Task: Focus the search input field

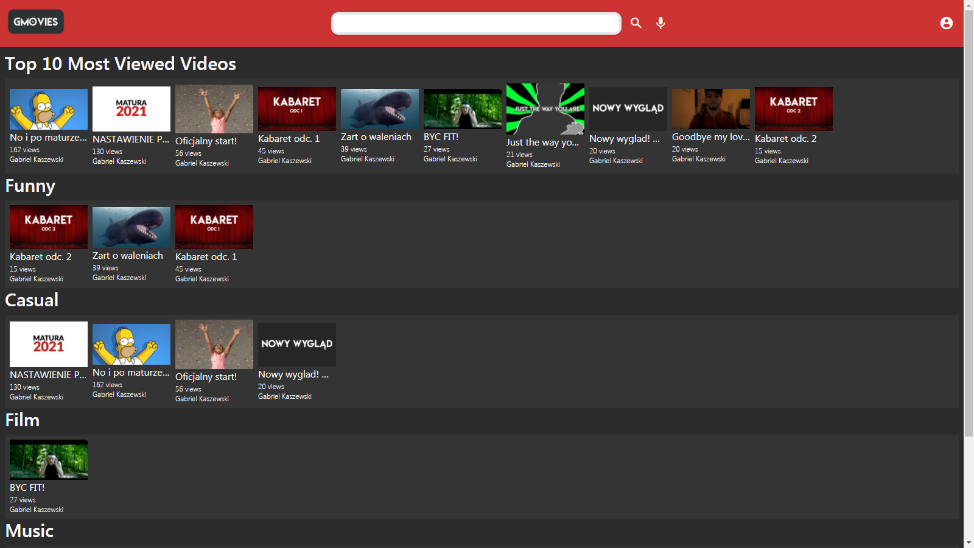Action: [x=476, y=24]
